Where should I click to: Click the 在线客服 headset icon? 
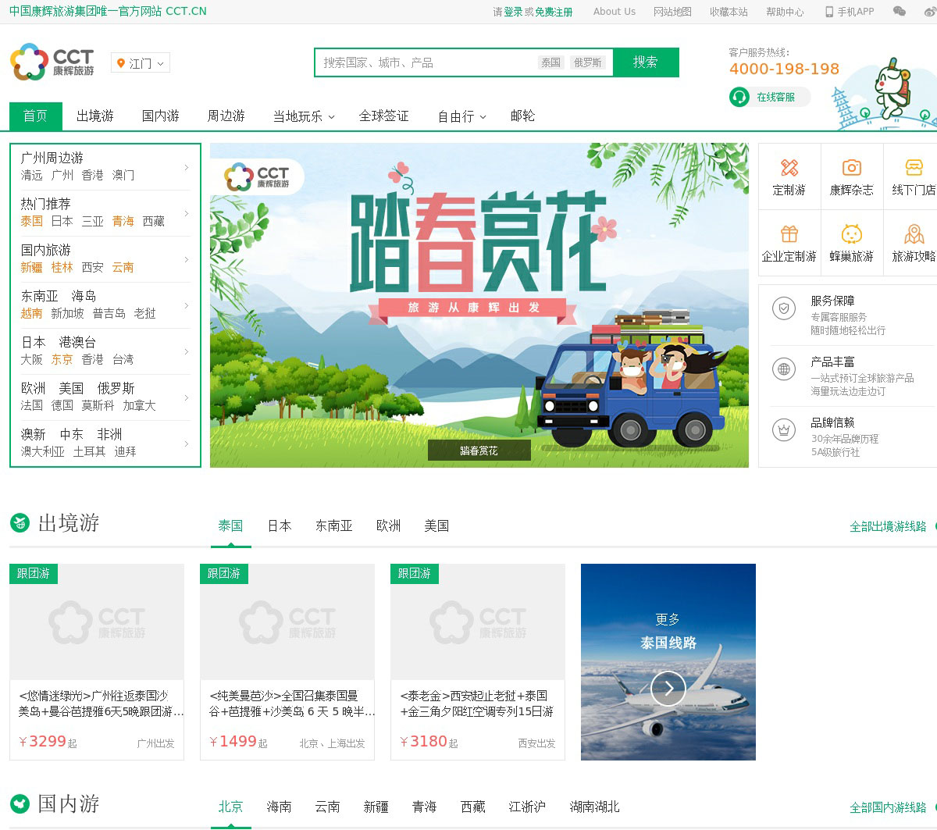pos(739,97)
